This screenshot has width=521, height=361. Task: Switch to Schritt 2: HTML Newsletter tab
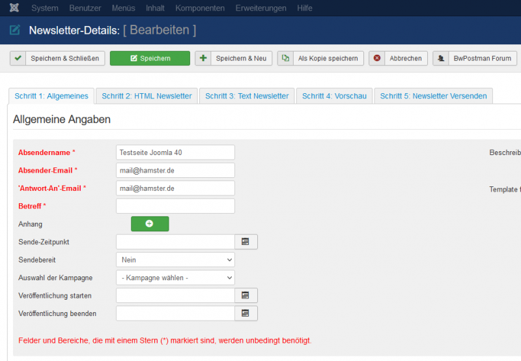pos(147,96)
